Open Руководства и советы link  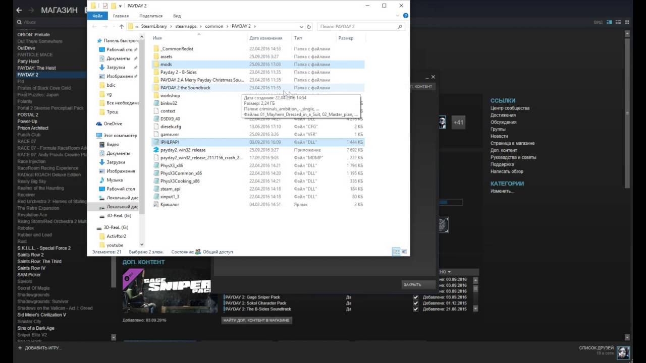[x=513, y=157]
